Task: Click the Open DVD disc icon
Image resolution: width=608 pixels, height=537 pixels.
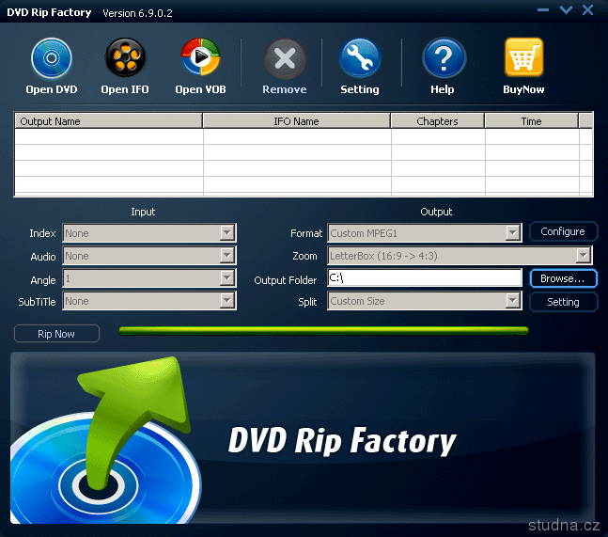Action: point(52,58)
